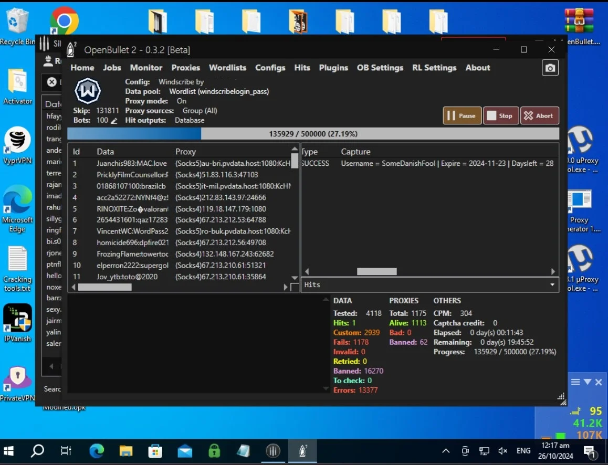Go to the Configs menu
The width and height of the screenshot is (608, 465).
coord(270,68)
